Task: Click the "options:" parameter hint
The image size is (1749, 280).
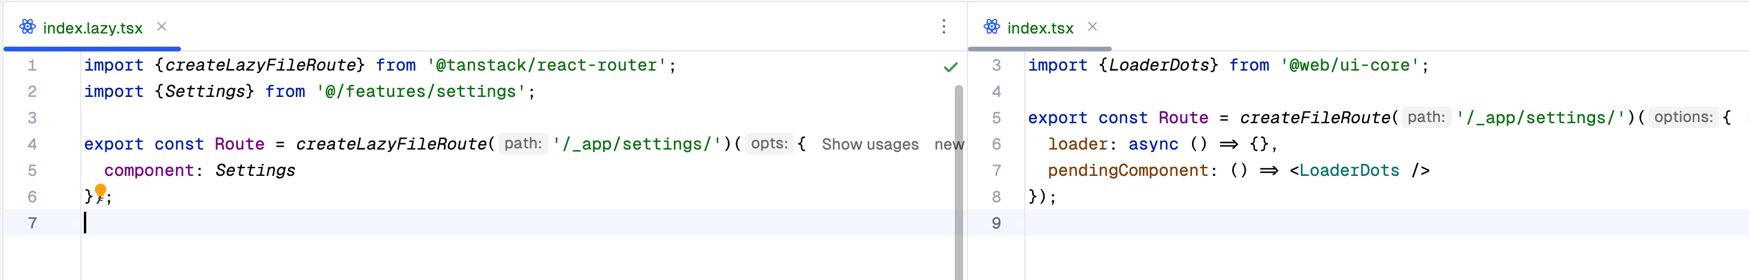Action: (x=1683, y=117)
